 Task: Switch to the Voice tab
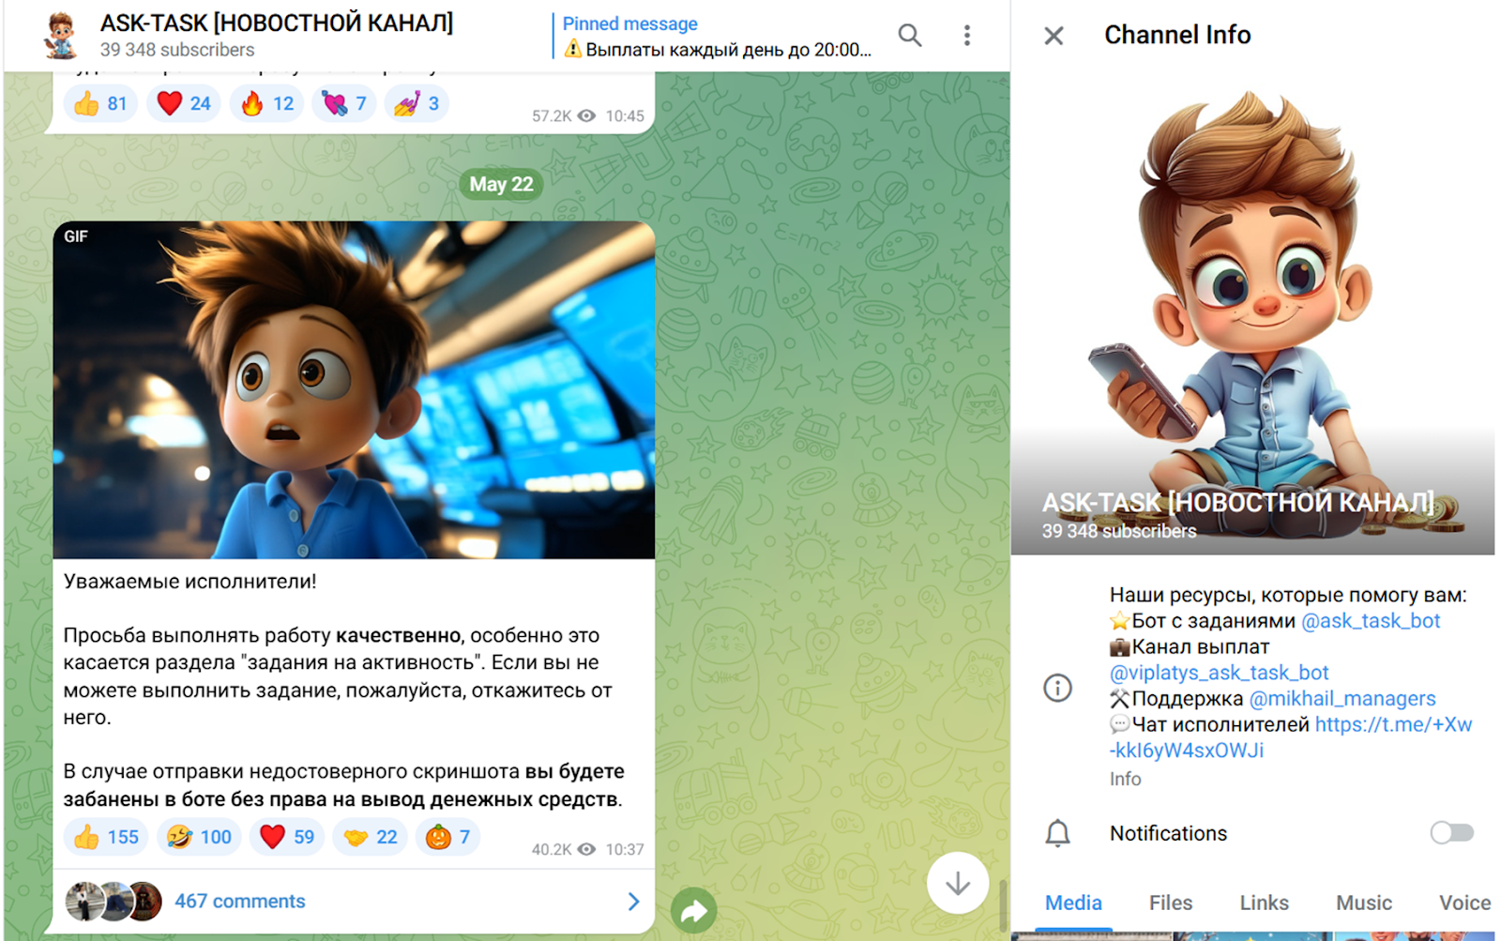1464,903
